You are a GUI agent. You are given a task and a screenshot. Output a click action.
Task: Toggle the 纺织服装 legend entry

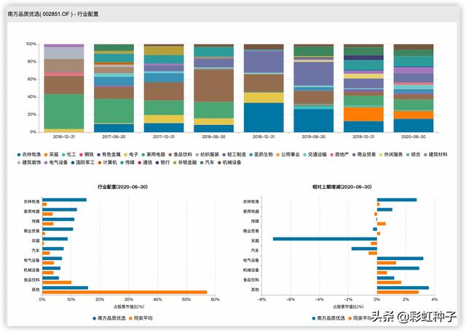(x=207, y=155)
